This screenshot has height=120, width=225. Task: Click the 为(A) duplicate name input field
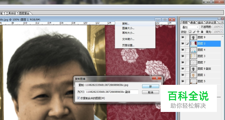click(112, 92)
